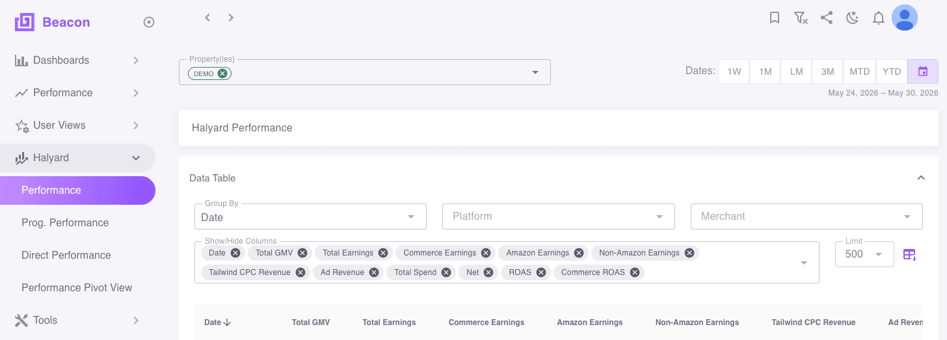
Task: Collapse the Data Table panel
Action: pos(921,177)
